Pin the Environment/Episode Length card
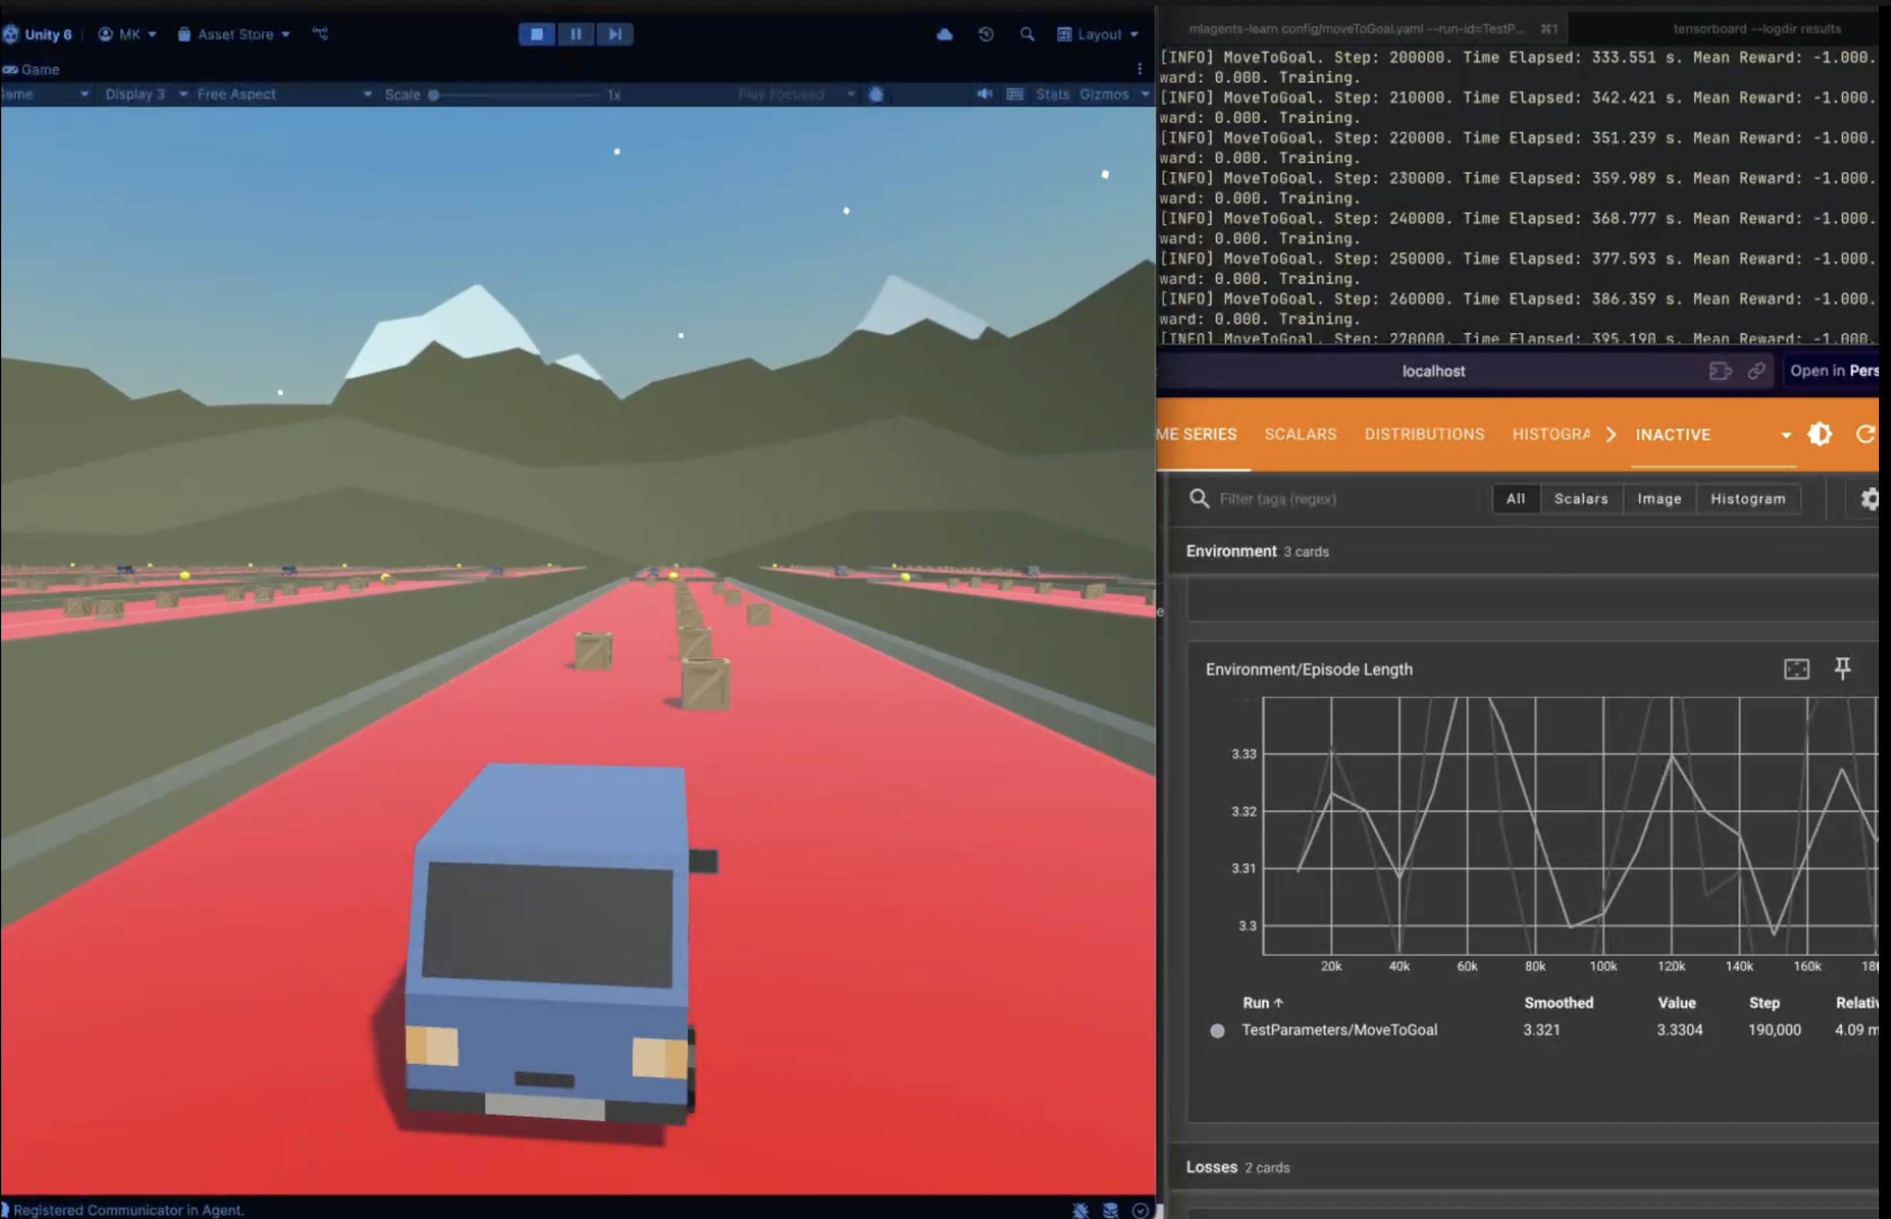The height and width of the screenshot is (1219, 1891). click(1843, 669)
